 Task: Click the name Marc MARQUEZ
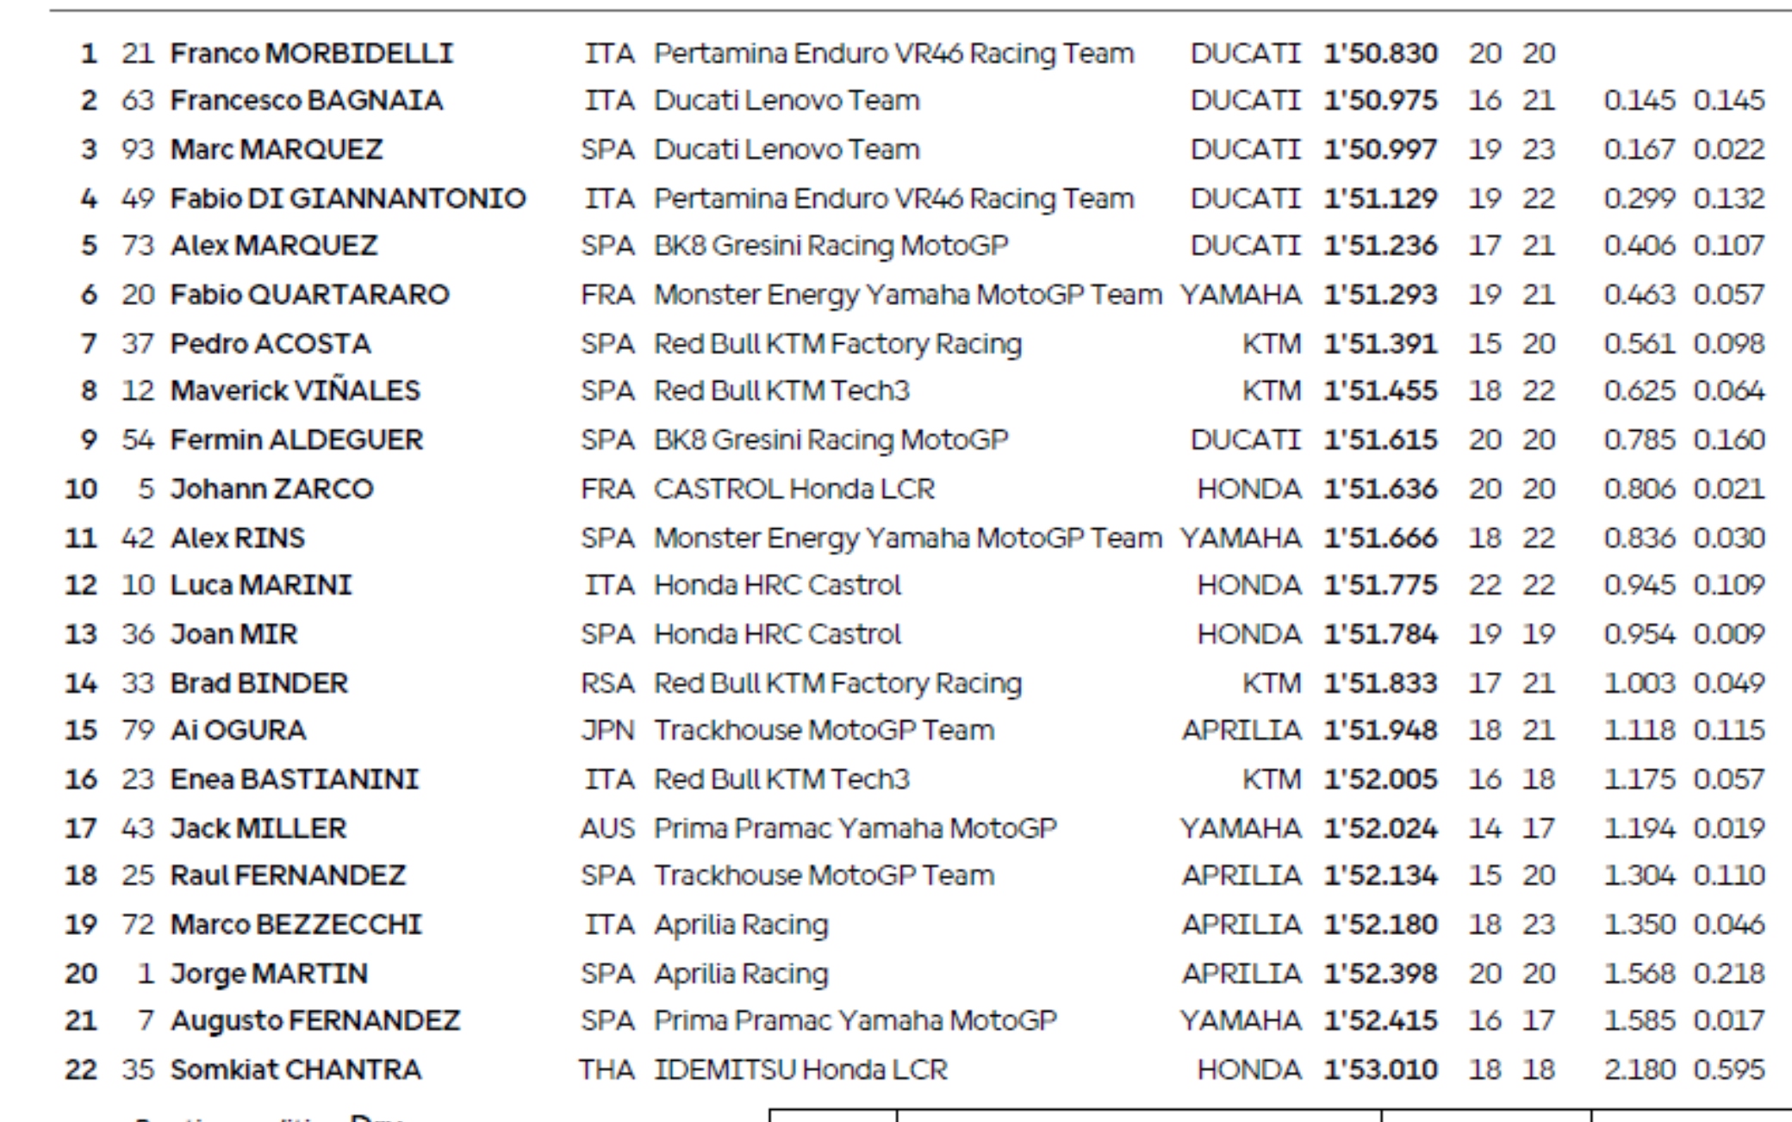pos(276,150)
